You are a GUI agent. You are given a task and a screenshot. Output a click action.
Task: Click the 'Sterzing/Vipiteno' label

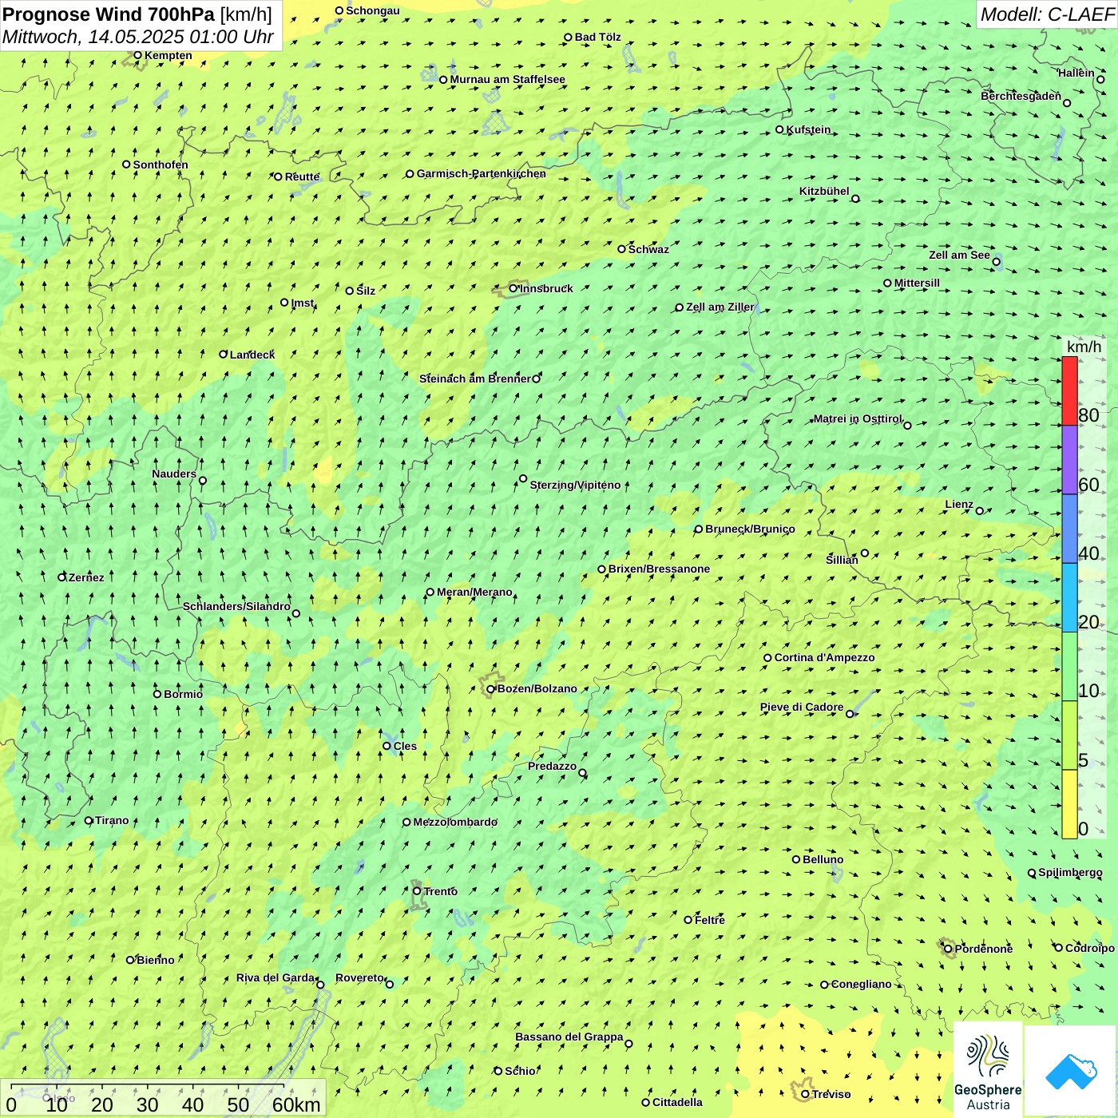pyautogui.click(x=575, y=485)
